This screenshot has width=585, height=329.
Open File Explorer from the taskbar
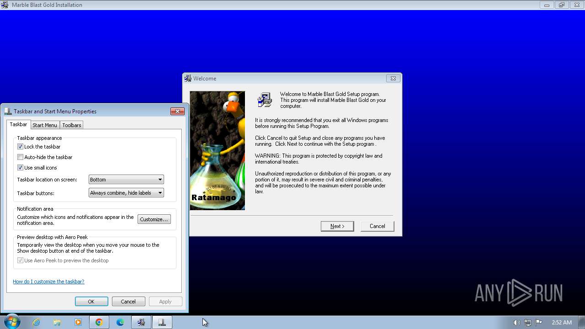57,322
